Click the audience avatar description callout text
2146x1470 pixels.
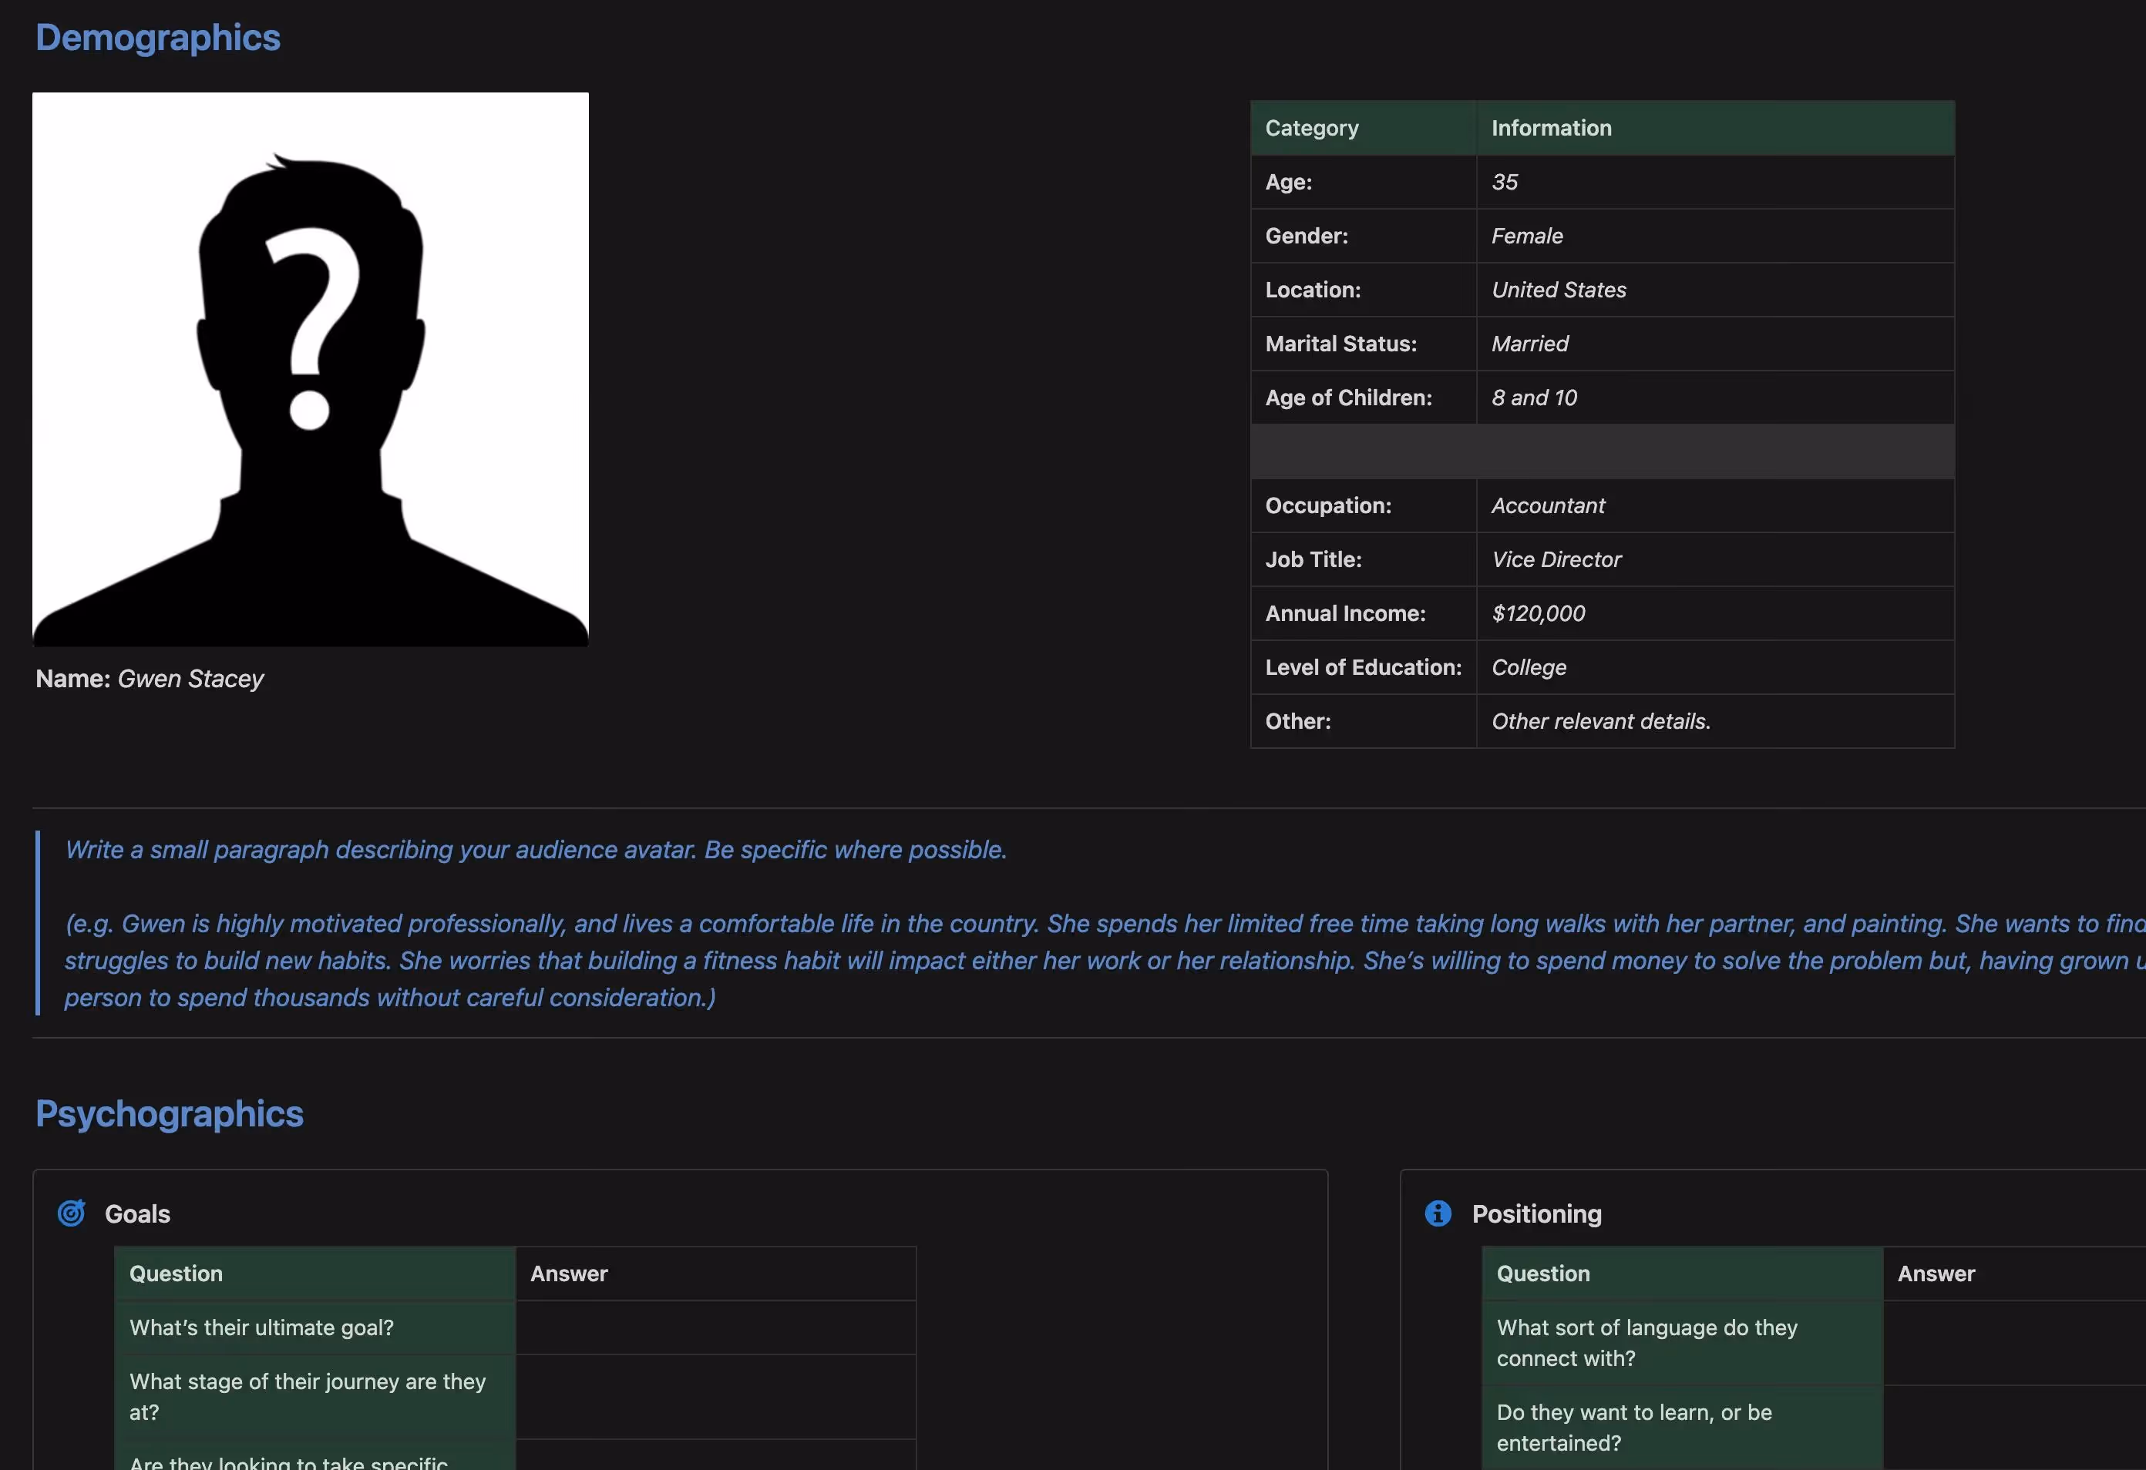pyautogui.click(x=536, y=850)
